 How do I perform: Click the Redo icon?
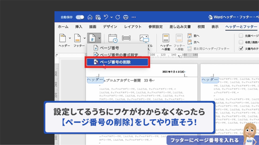(x=118, y=17)
